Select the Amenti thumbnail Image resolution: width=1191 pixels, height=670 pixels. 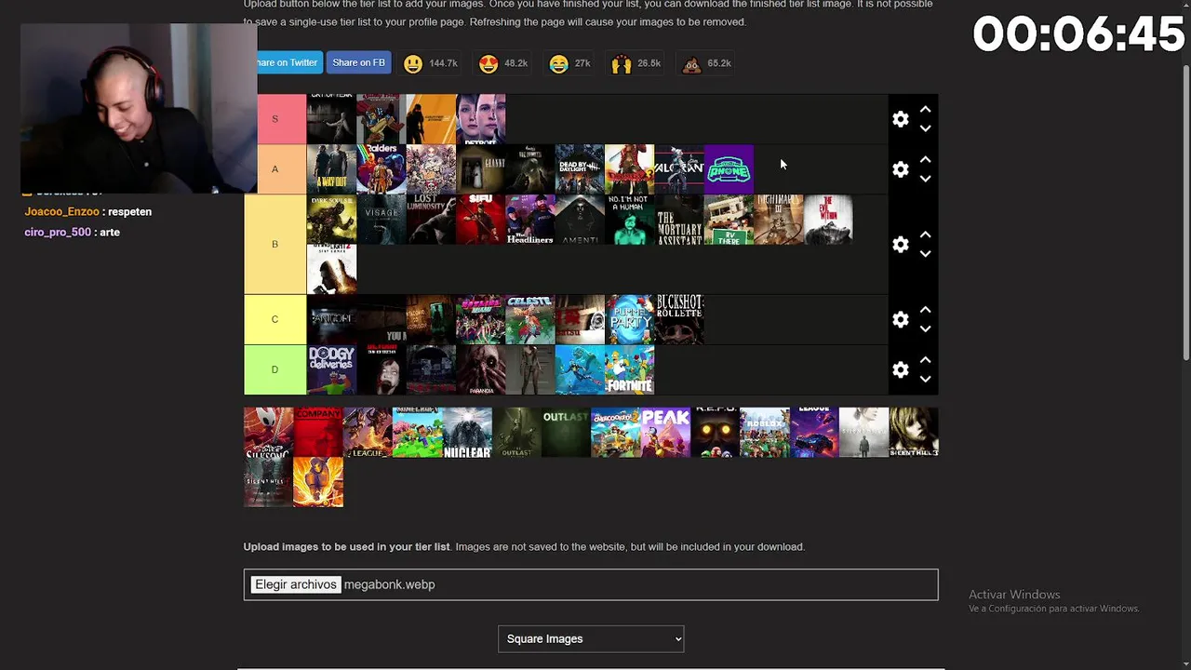point(580,220)
